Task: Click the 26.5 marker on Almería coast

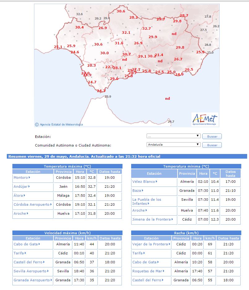Action: [189, 69]
